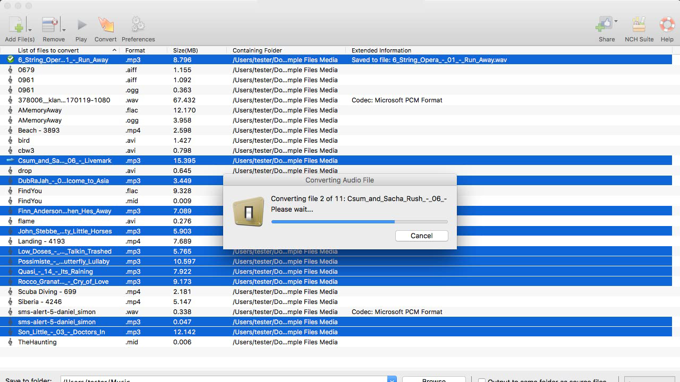Viewport: 680px width, 382px height.
Task: Open the Save to folder dropdown
Action: pyautogui.click(x=392, y=379)
